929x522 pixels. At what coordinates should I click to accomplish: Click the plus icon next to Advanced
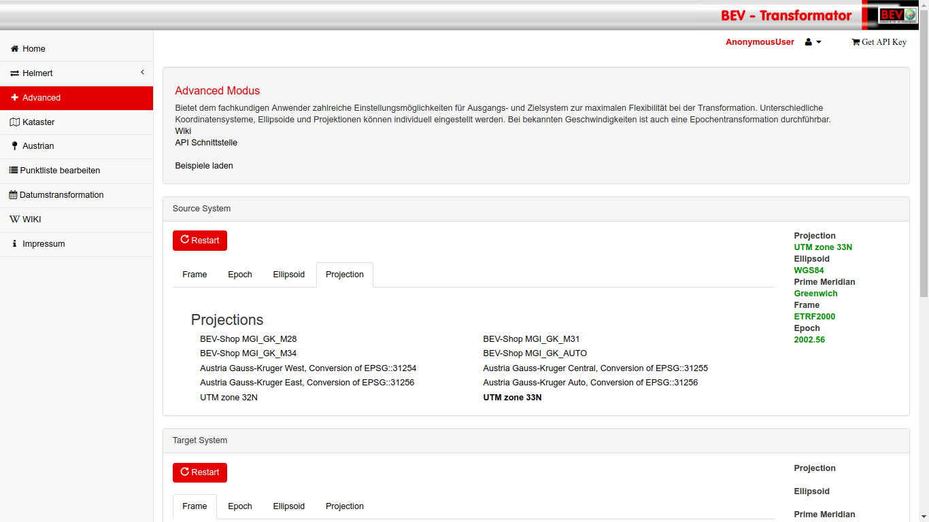click(14, 98)
